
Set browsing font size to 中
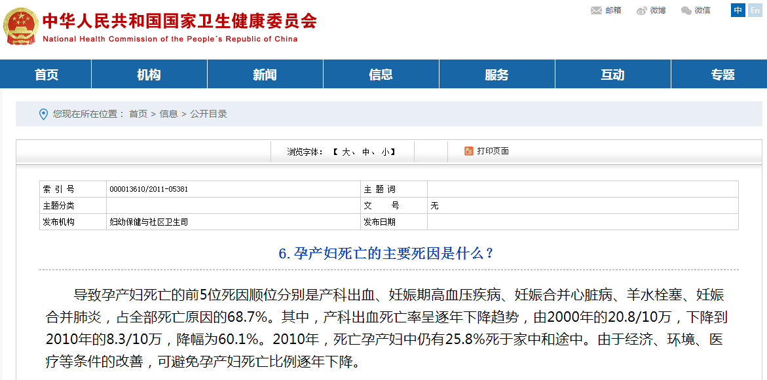click(x=365, y=152)
